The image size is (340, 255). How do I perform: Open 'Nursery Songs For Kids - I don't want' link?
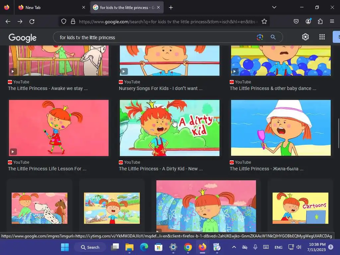[x=160, y=88]
